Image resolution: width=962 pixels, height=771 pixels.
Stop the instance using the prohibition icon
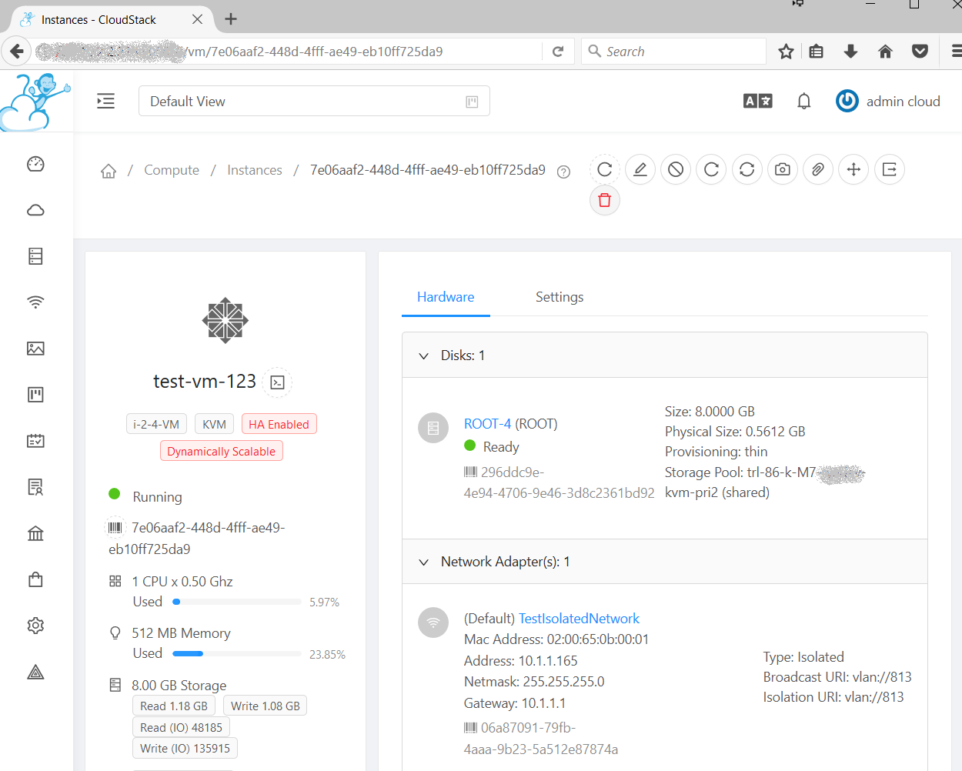click(676, 169)
